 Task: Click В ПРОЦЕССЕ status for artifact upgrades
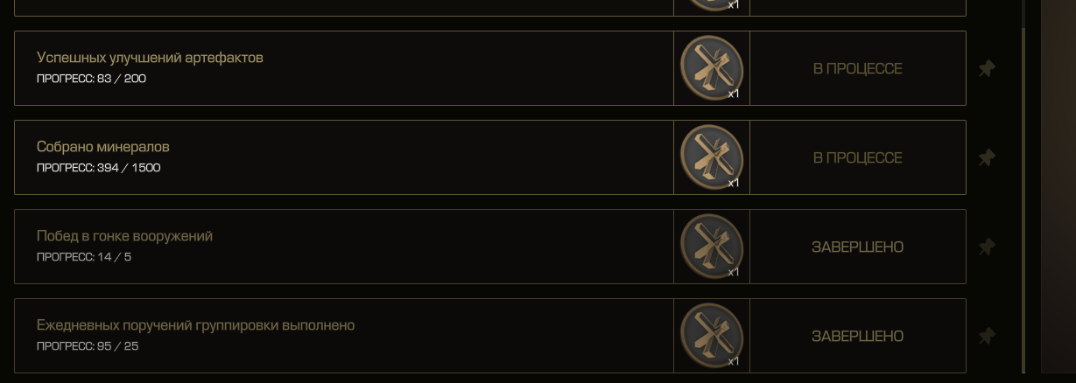[857, 68]
